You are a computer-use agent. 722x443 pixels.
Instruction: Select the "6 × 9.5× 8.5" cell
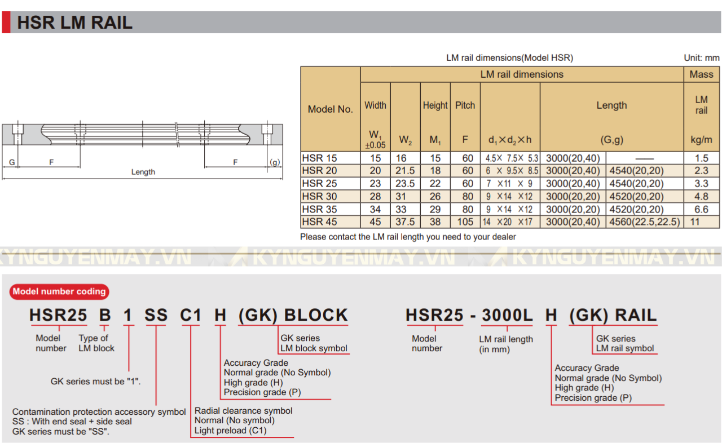[x=512, y=171]
